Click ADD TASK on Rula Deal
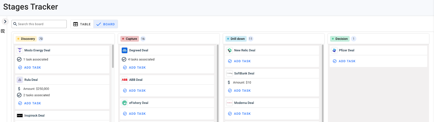The image size is (434, 122). point(30,103)
